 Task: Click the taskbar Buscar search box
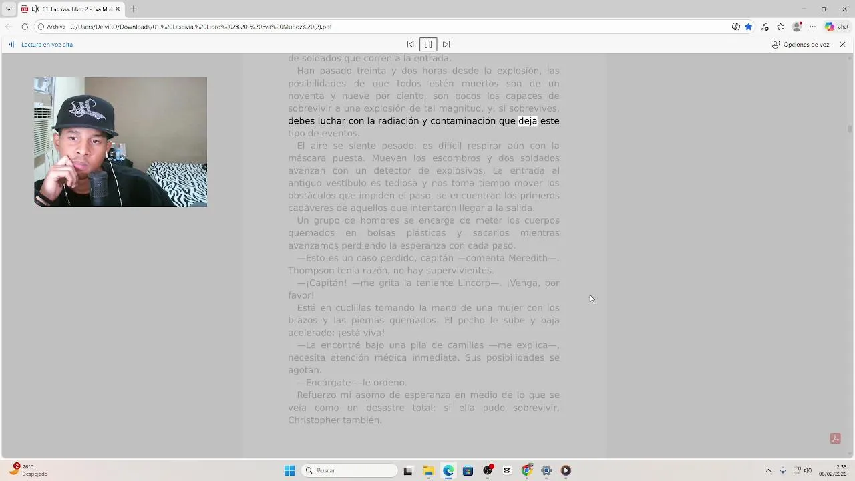[350, 470]
